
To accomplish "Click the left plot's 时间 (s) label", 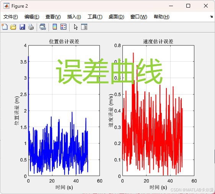I will point(64,187).
